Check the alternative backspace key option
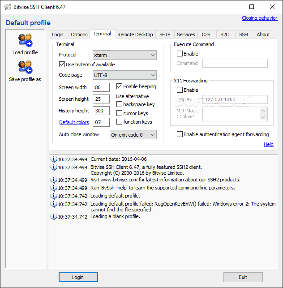Image resolution: width=283 pixels, height=288 pixels. tap(119, 104)
